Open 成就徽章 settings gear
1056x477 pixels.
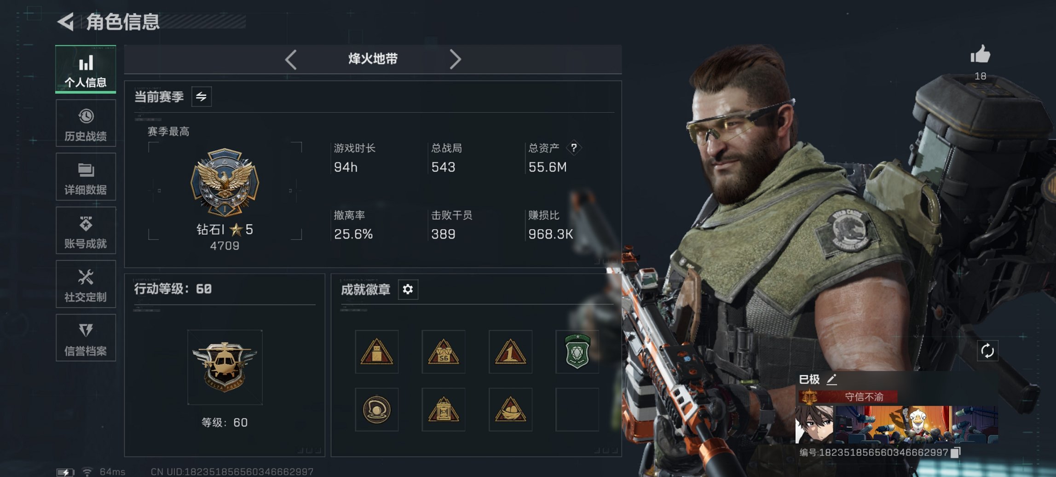pyautogui.click(x=408, y=289)
